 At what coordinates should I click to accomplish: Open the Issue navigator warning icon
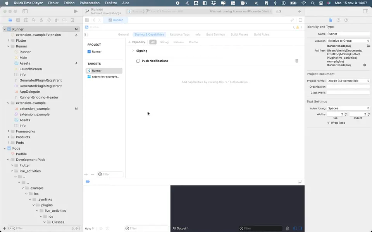(x=41, y=20)
